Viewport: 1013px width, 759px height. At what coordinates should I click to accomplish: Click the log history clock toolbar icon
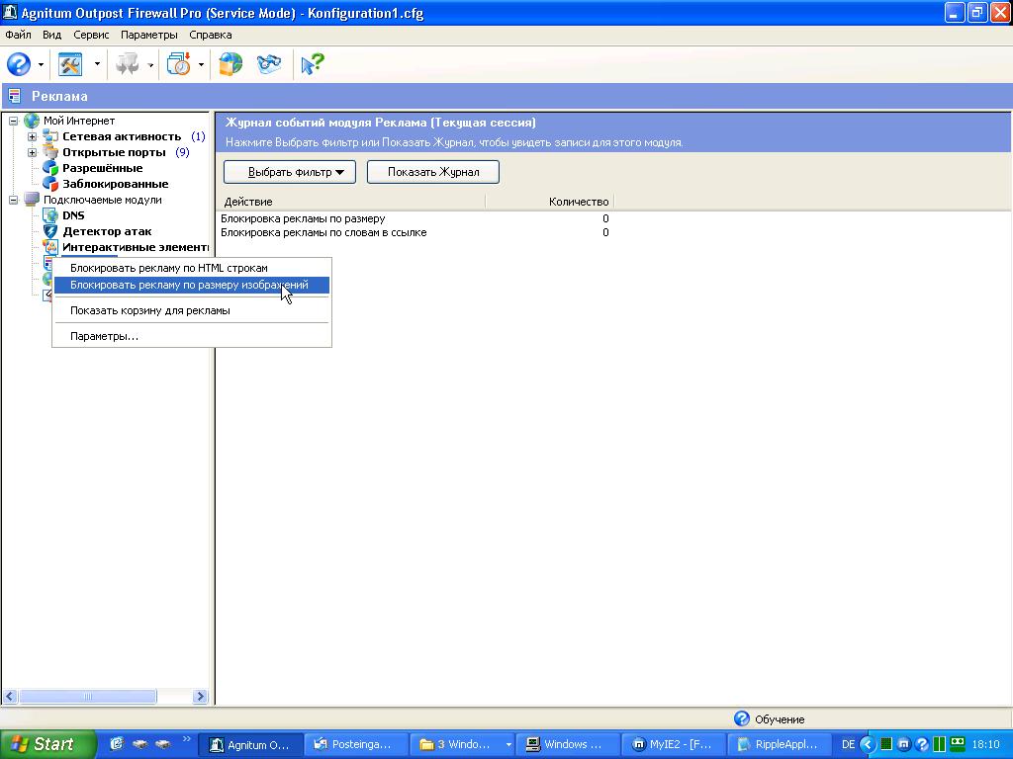[178, 64]
